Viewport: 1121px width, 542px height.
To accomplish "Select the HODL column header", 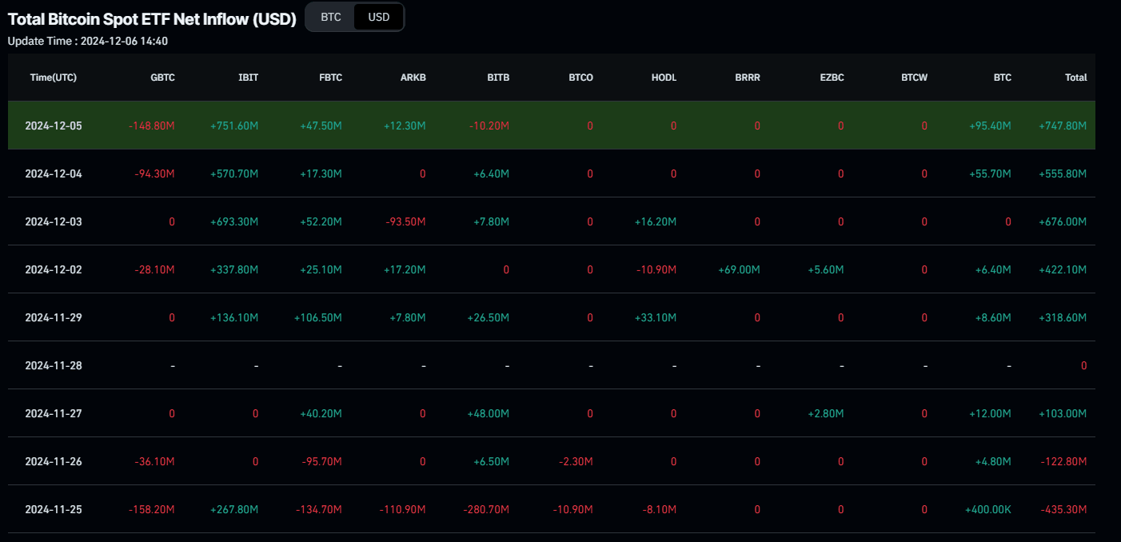I will coord(664,78).
